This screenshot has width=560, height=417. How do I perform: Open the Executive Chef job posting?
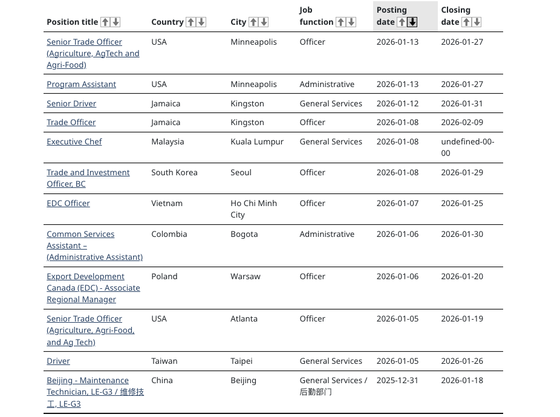click(x=74, y=141)
